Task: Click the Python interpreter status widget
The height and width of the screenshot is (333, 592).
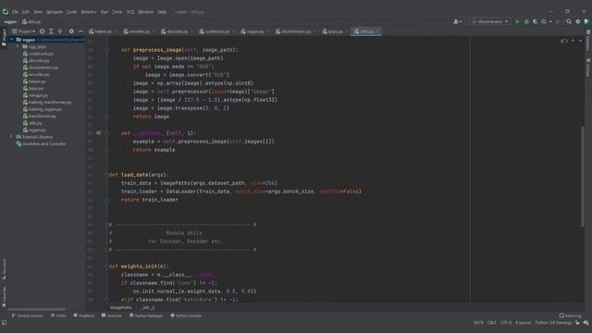Action: 553,323
